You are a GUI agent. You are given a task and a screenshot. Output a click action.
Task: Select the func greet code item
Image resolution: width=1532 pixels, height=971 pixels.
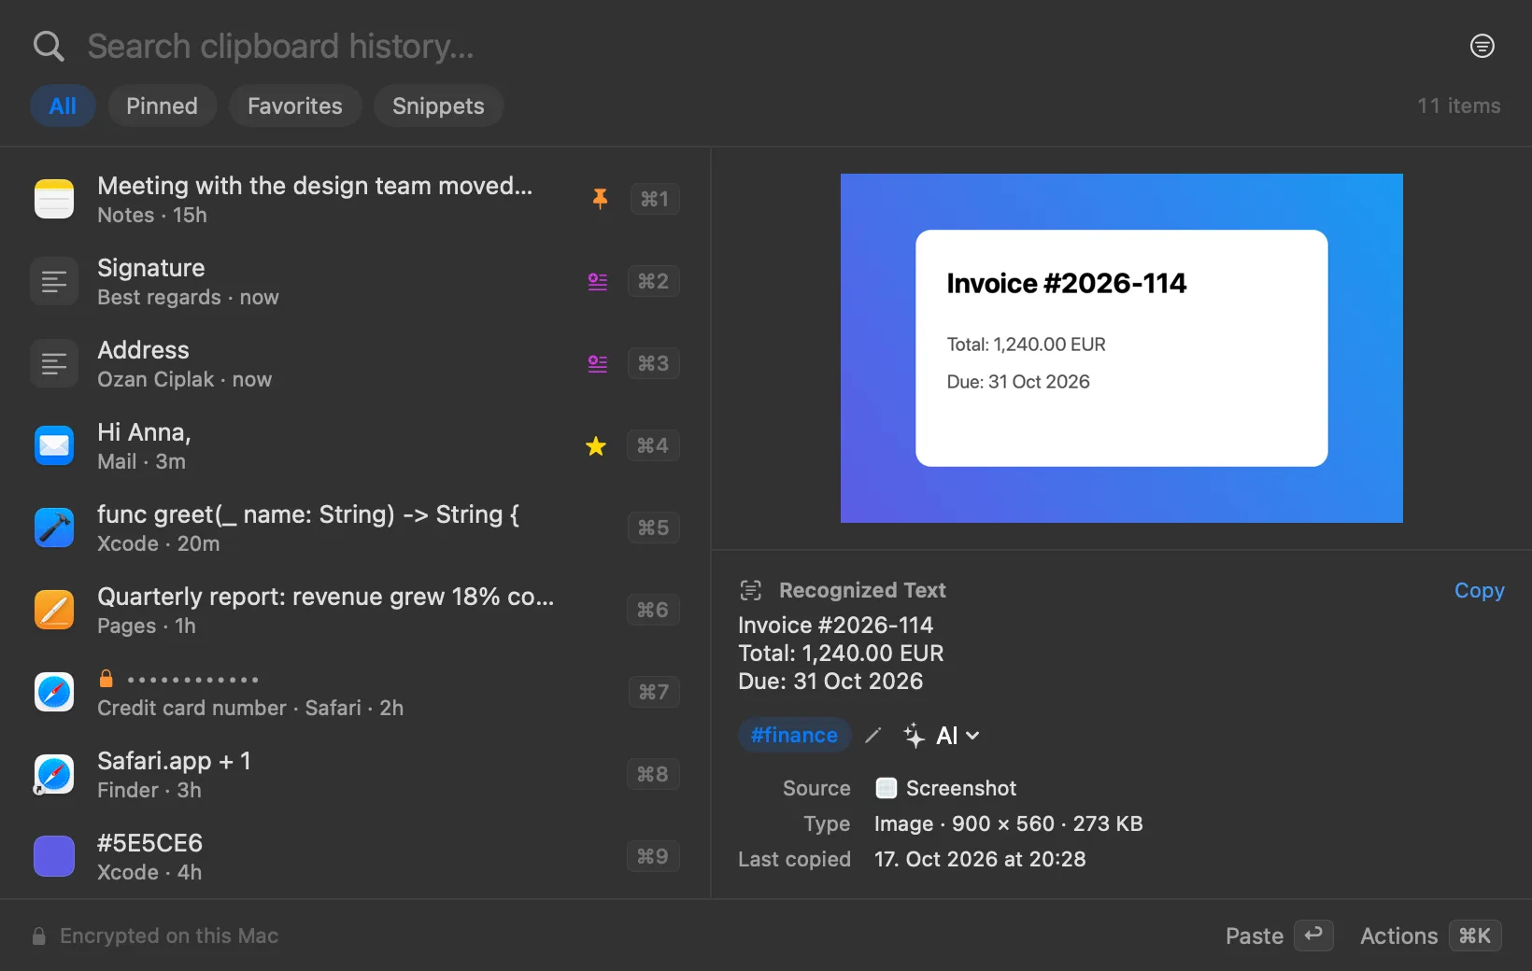355,528
